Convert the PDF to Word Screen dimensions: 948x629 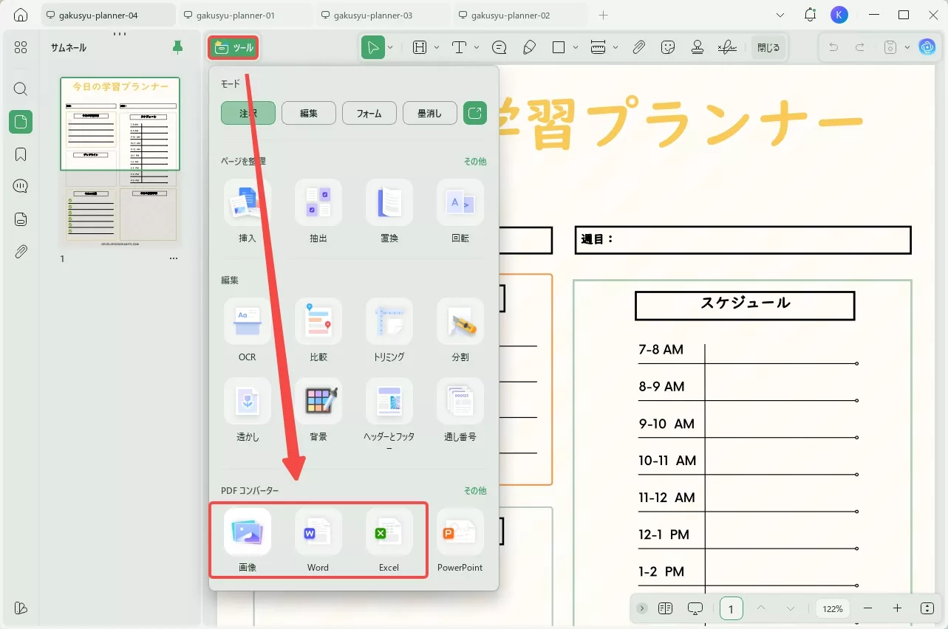pyautogui.click(x=318, y=539)
